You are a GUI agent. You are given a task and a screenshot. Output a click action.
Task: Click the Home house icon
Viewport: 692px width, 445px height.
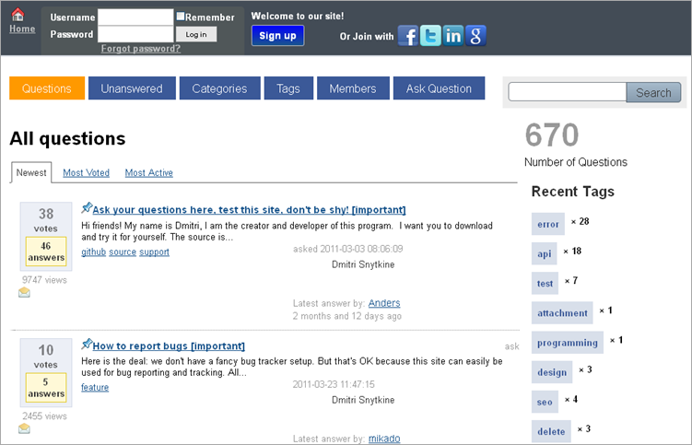18,15
